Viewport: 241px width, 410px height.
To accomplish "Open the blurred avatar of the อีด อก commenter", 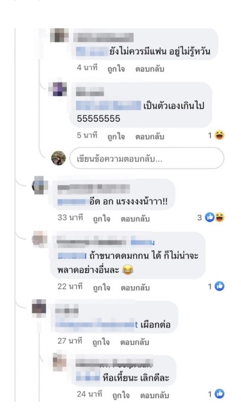I will (x=39, y=185).
